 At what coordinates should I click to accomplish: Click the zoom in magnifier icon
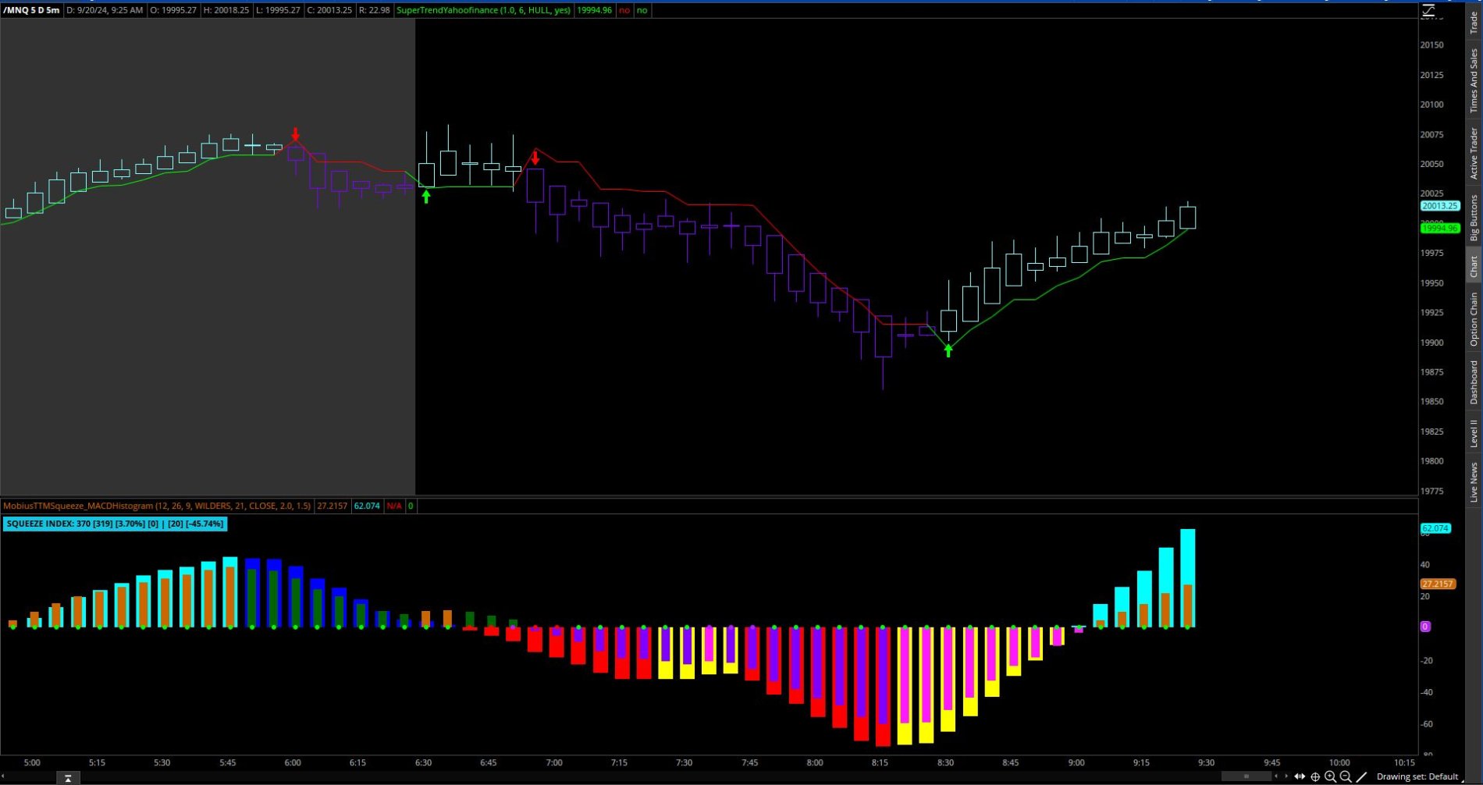pos(1330,776)
